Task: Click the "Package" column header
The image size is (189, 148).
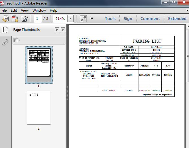Action: pyautogui.click(x=145, y=66)
